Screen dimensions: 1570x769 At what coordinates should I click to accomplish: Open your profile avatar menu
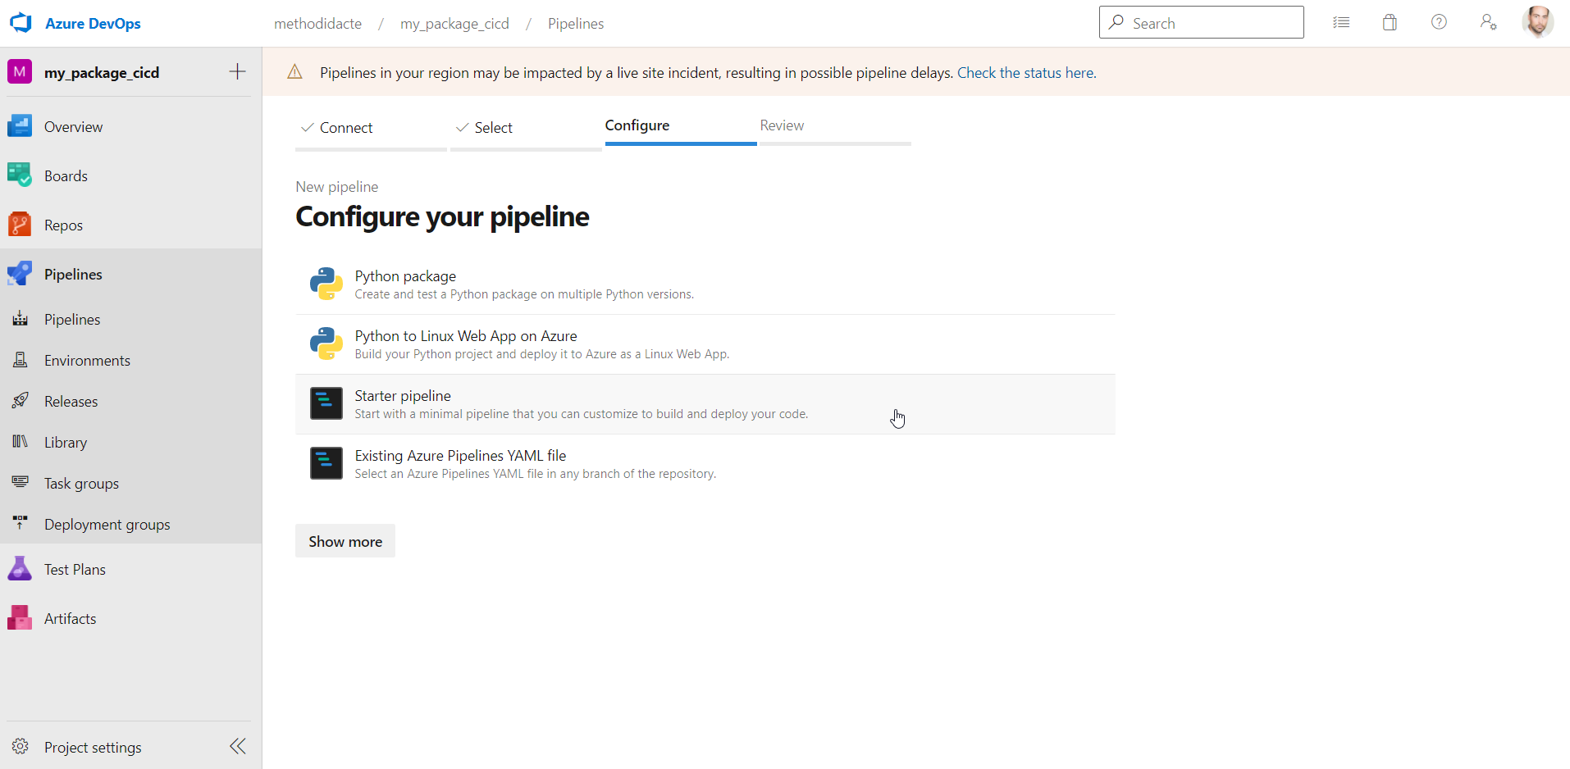click(1538, 22)
